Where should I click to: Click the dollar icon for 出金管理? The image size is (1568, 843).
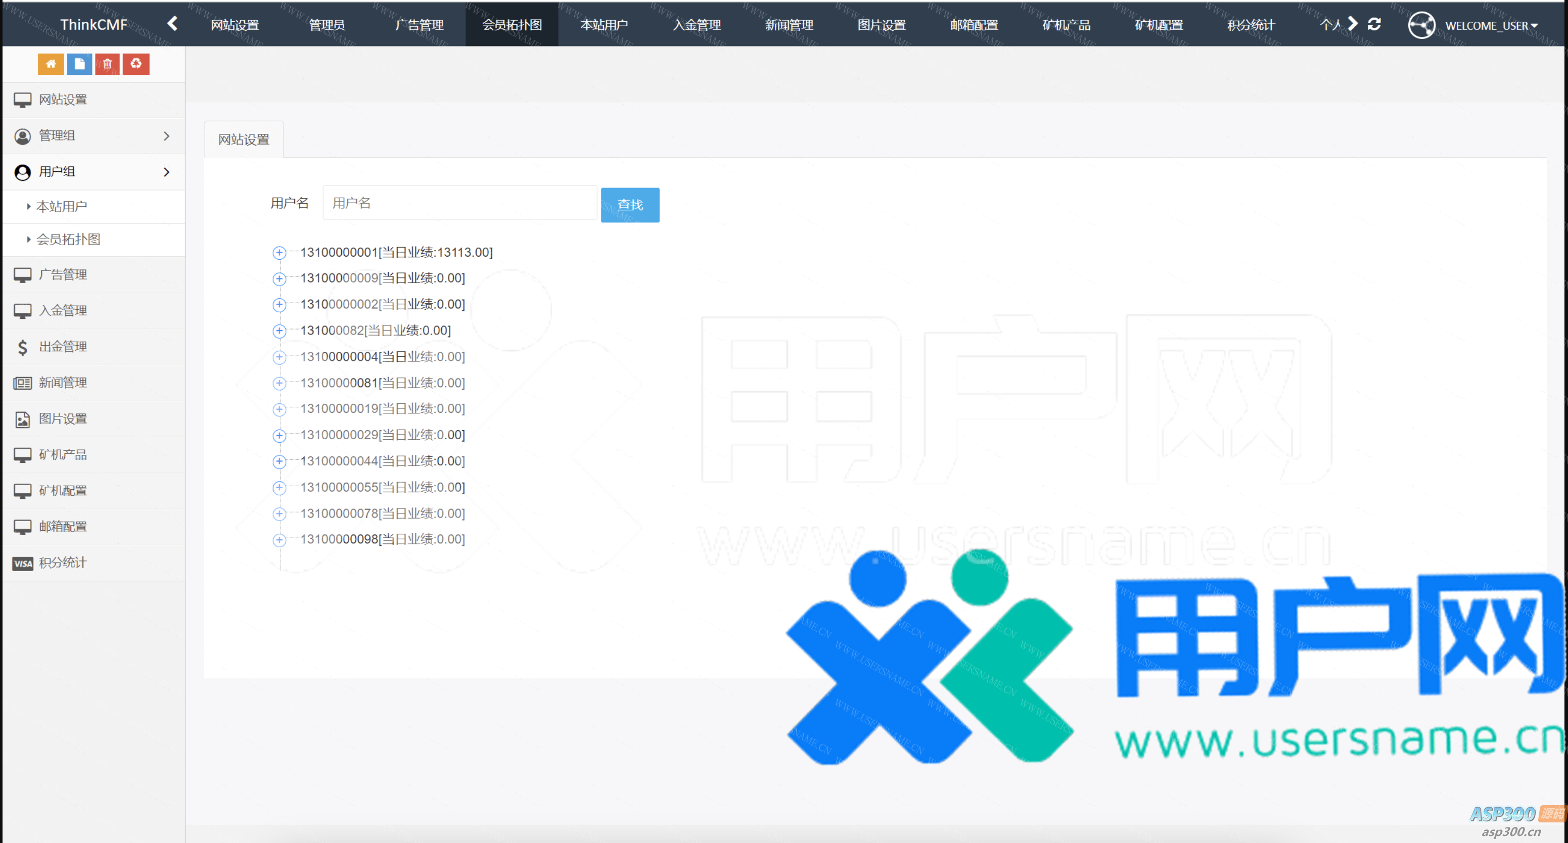23,347
